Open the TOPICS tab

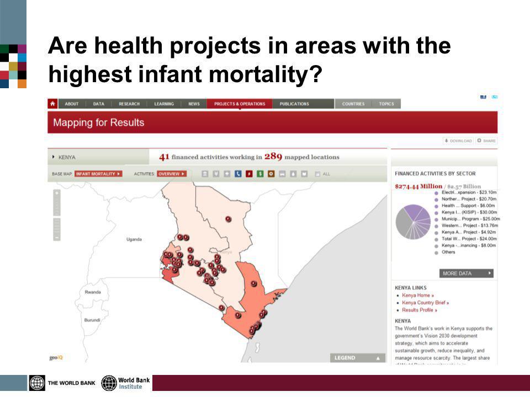pos(386,104)
